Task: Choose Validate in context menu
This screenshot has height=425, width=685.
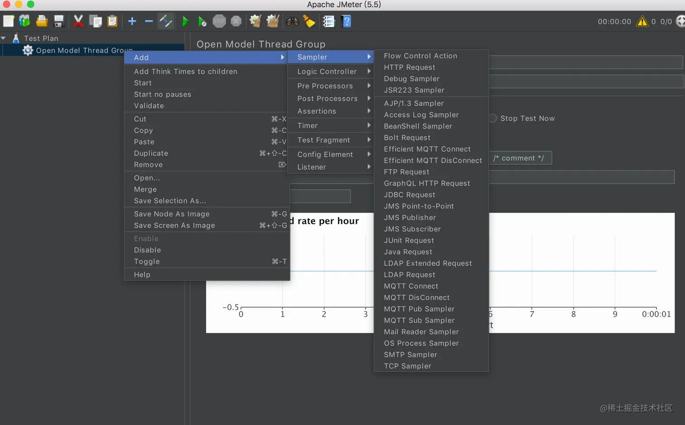Action: [x=207, y=106]
